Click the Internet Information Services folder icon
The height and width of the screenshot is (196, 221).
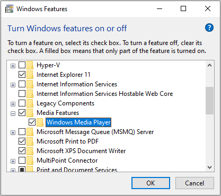coord(30,84)
